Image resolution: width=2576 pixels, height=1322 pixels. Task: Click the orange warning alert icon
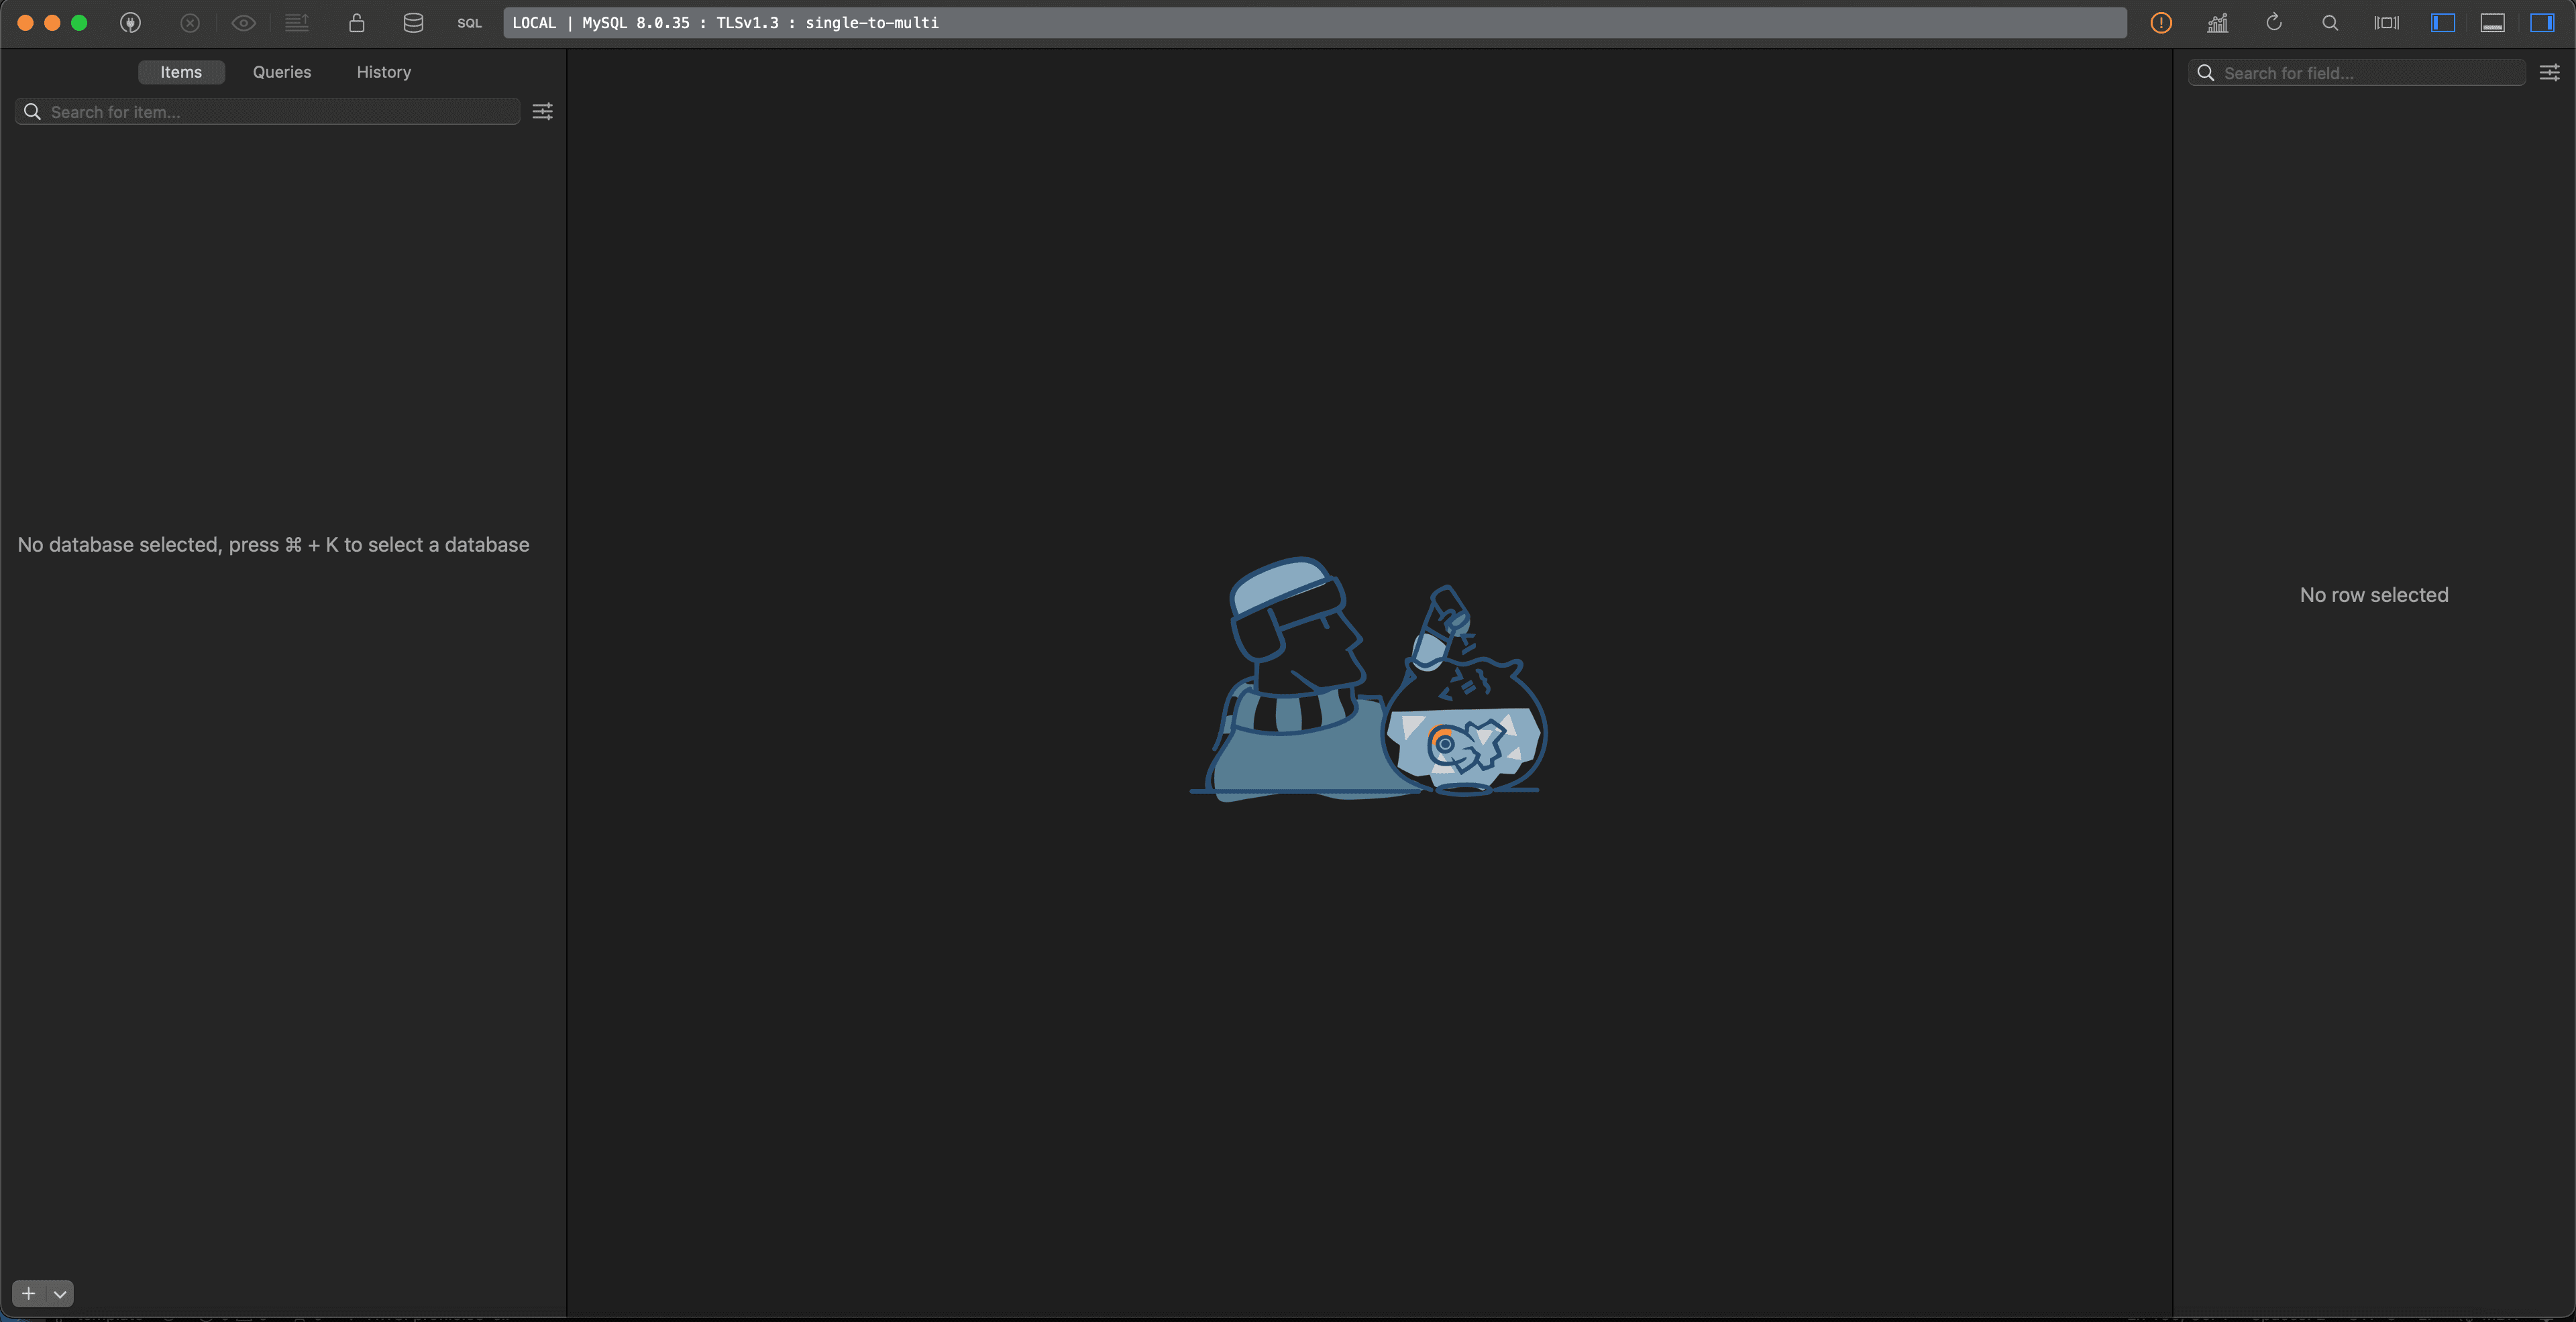[x=2161, y=22]
